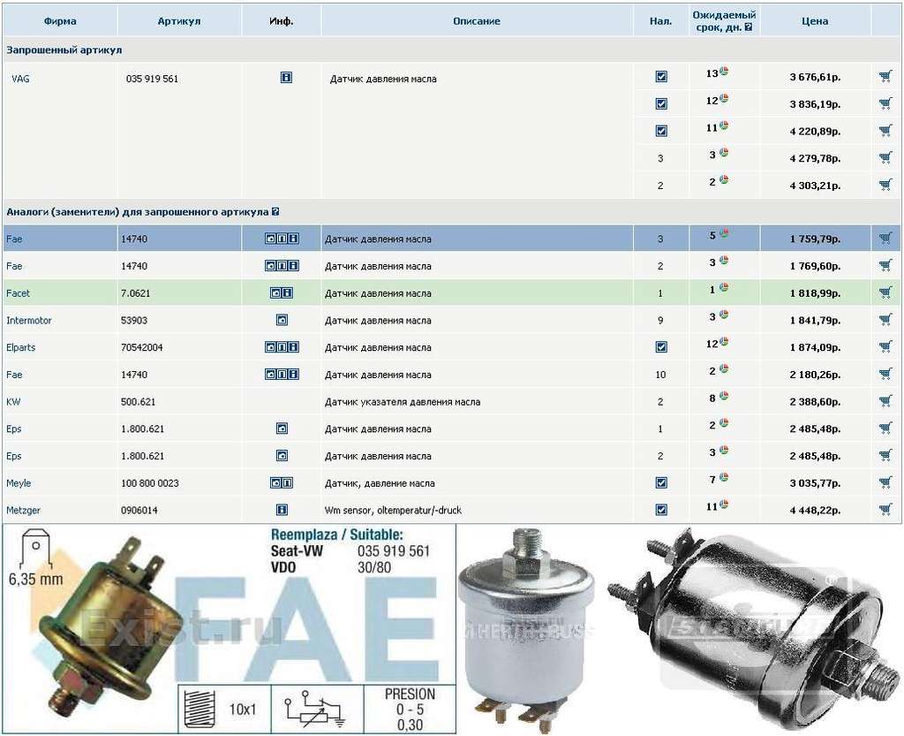Screen dimensions: 904x736
Task: Add Eps 1.800.621 two-day offer to cart
Action: 885,428
